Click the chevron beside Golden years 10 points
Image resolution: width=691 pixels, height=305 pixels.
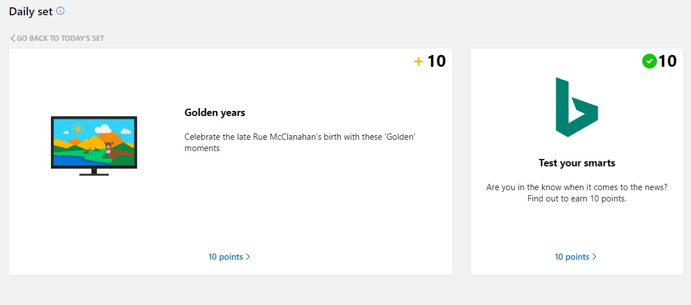point(248,257)
